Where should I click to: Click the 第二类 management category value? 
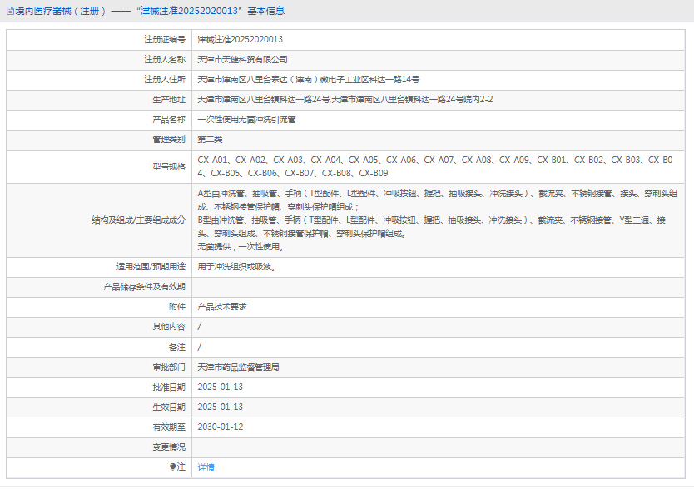click(x=210, y=140)
